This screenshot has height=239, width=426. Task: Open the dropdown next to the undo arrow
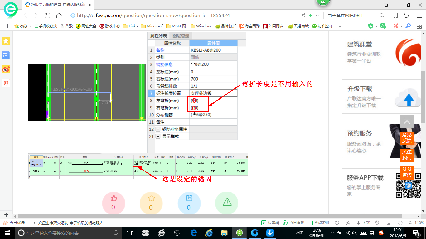(x=412, y=16)
